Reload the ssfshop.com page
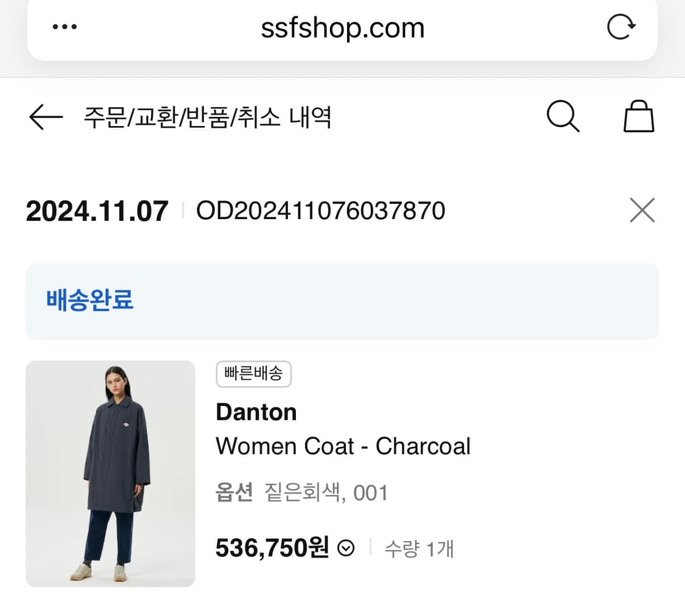Screen dimensions: 685x616 [621, 27]
